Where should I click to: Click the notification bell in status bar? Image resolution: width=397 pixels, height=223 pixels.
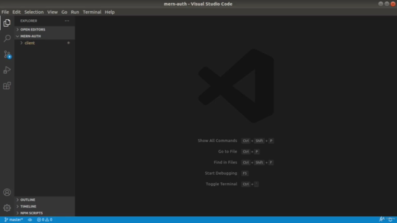[390, 219]
